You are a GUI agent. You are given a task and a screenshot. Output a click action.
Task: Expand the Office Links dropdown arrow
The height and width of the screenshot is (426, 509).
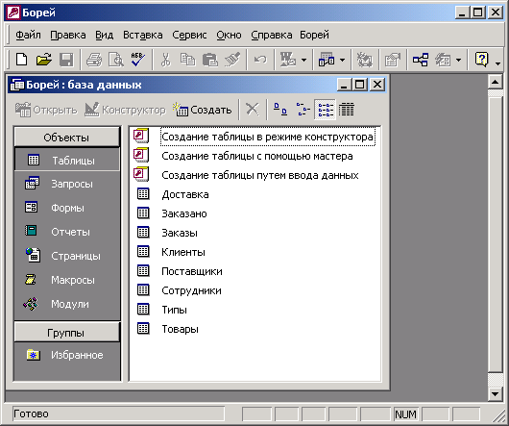tap(303, 61)
